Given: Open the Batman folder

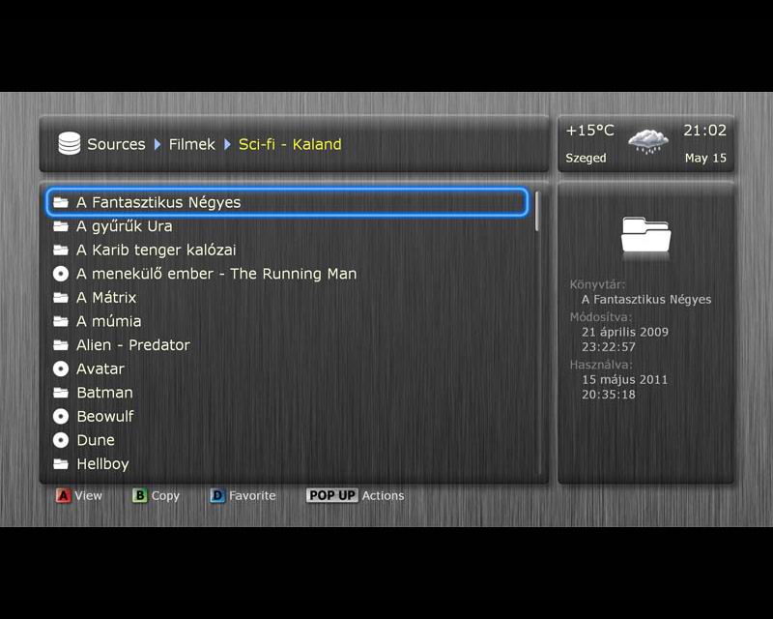Looking at the screenshot, I should [x=104, y=393].
